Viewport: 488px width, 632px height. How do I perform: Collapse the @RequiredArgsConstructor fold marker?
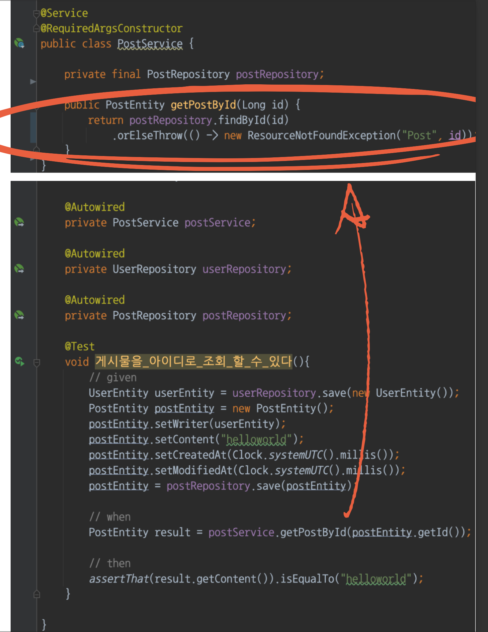click(36, 29)
